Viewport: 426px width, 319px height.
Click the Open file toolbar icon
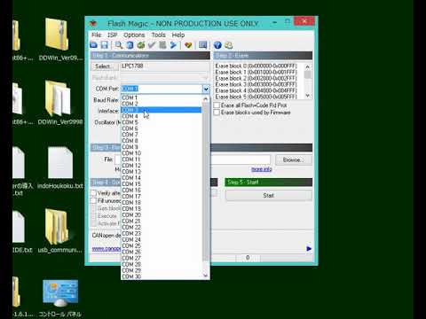[94, 45]
